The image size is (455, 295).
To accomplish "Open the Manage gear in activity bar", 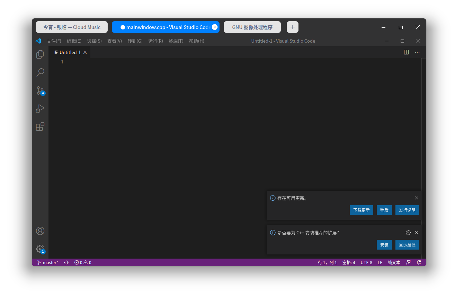I will tap(40, 249).
